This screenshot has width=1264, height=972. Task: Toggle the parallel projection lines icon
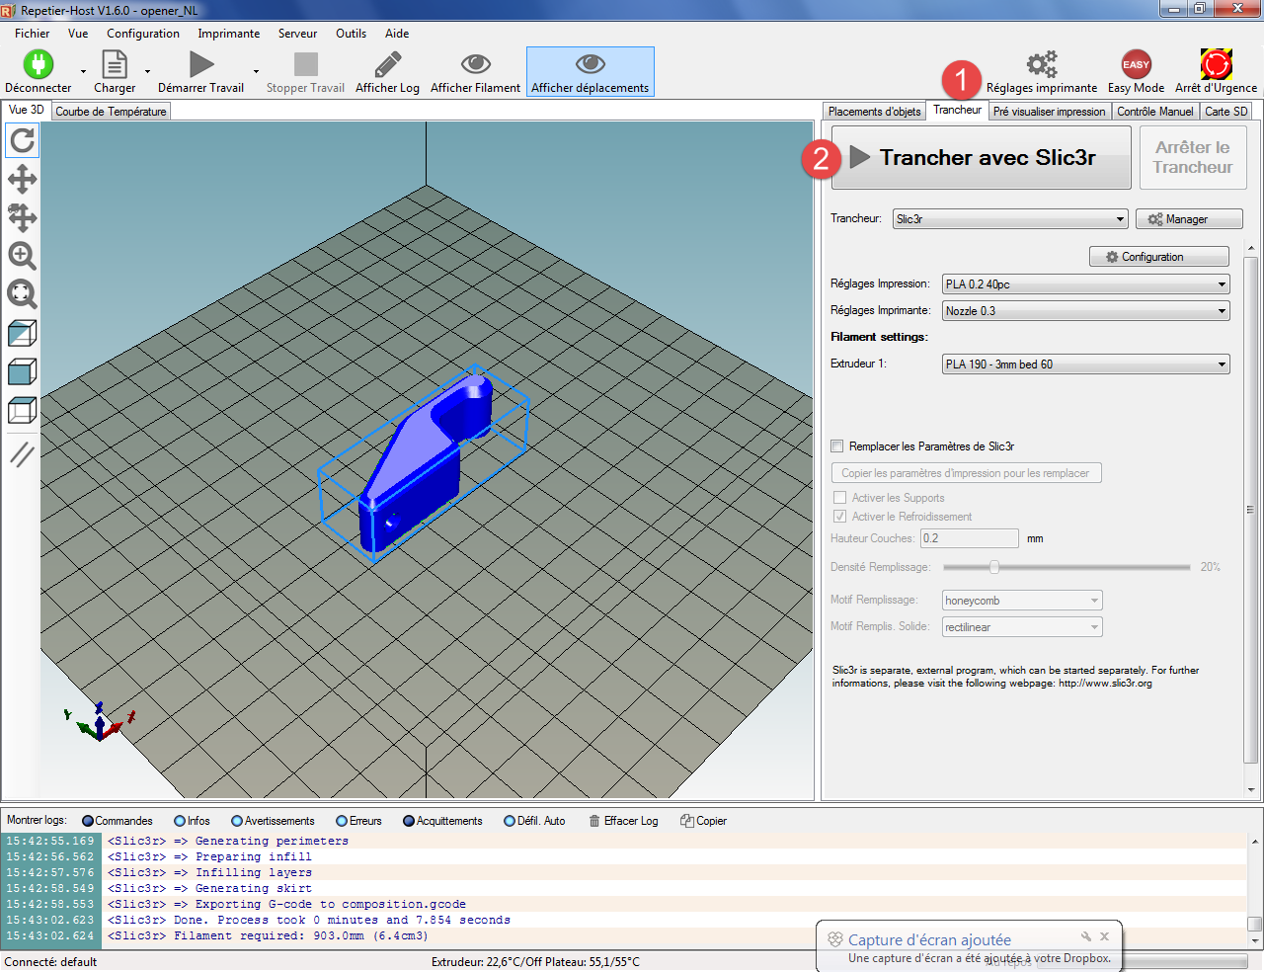[22, 454]
